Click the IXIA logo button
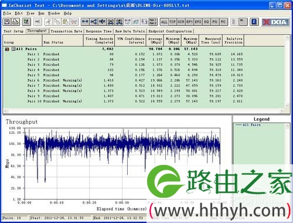 click(x=275, y=22)
